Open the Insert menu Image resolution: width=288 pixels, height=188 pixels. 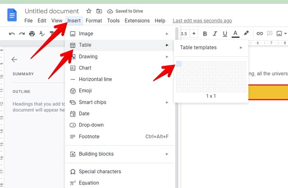tap(74, 21)
